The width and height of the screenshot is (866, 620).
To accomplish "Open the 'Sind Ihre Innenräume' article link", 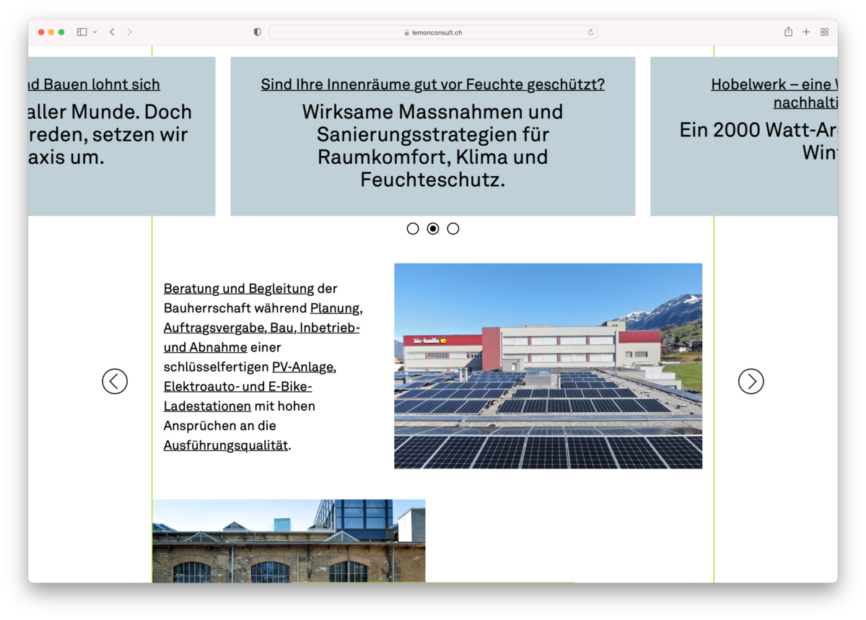I will click(433, 84).
